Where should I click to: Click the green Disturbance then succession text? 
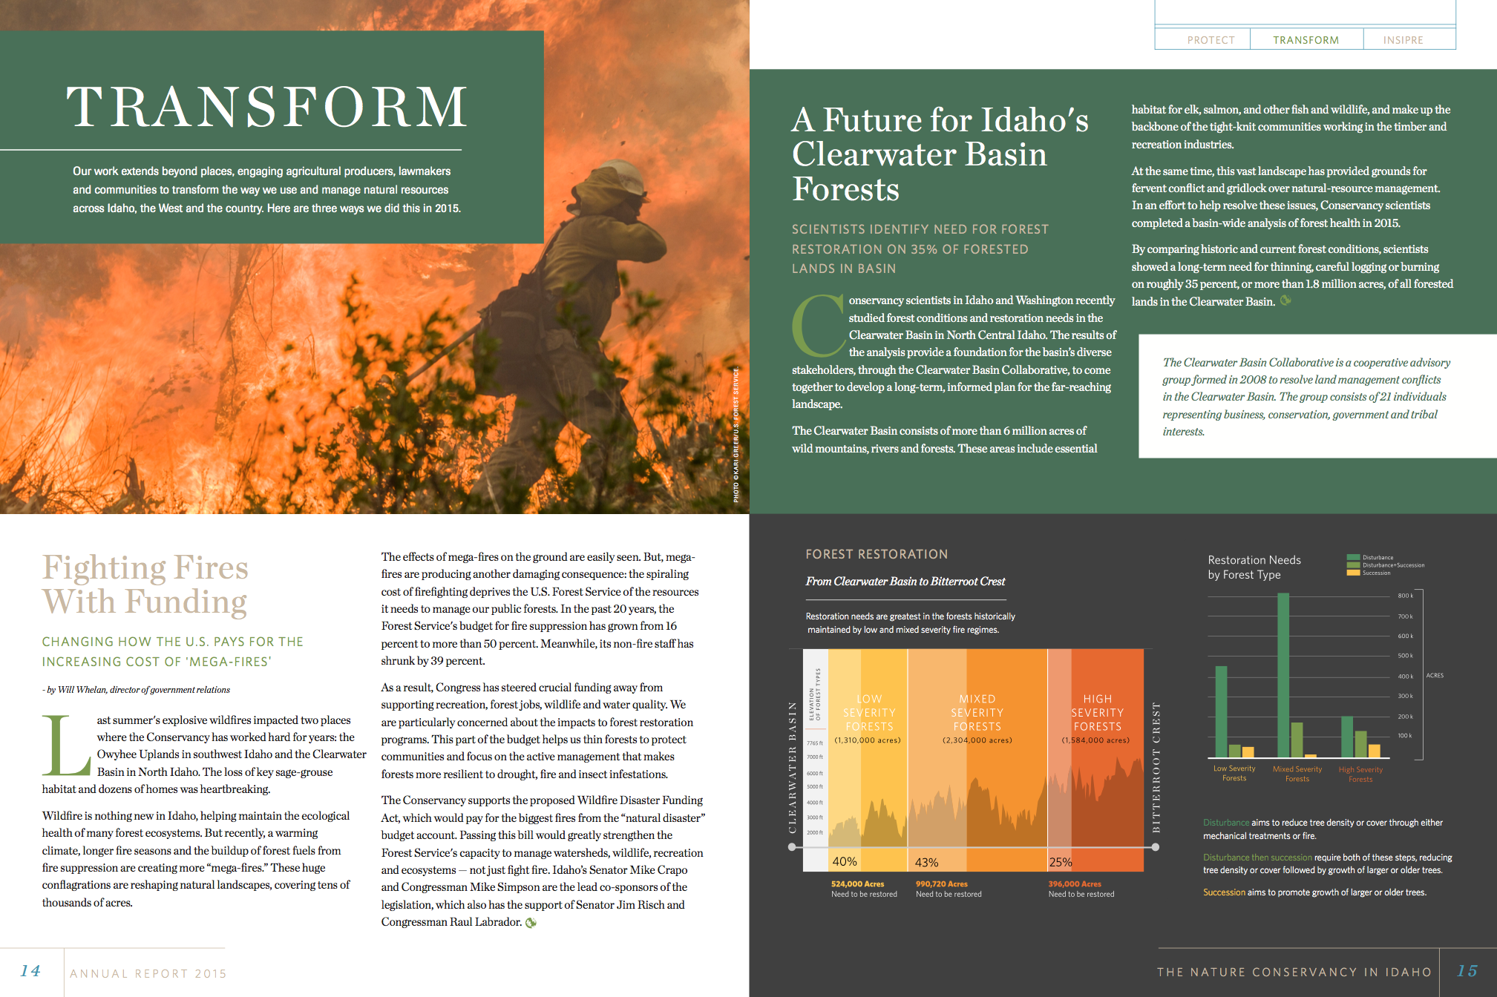click(x=1257, y=857)
